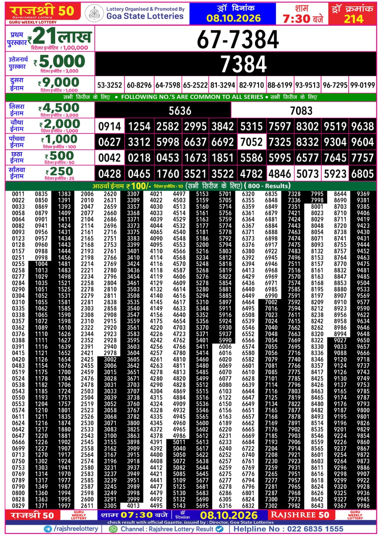This screenshot has width=380, height=537.
Task: Click eighth prize number 9027
Action: coord(340,340)
